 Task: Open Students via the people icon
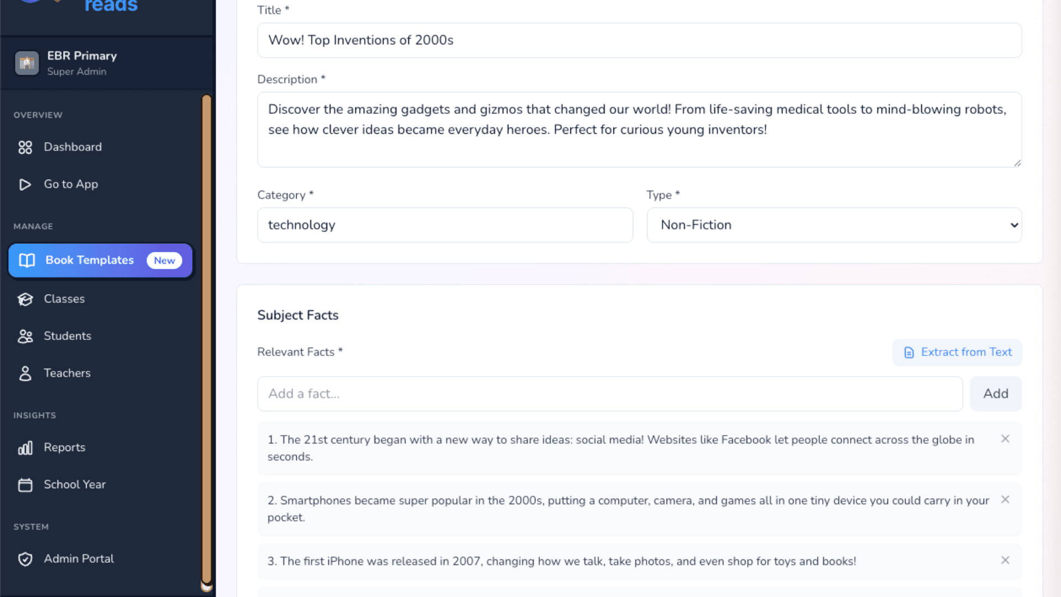tap(25, 336)
